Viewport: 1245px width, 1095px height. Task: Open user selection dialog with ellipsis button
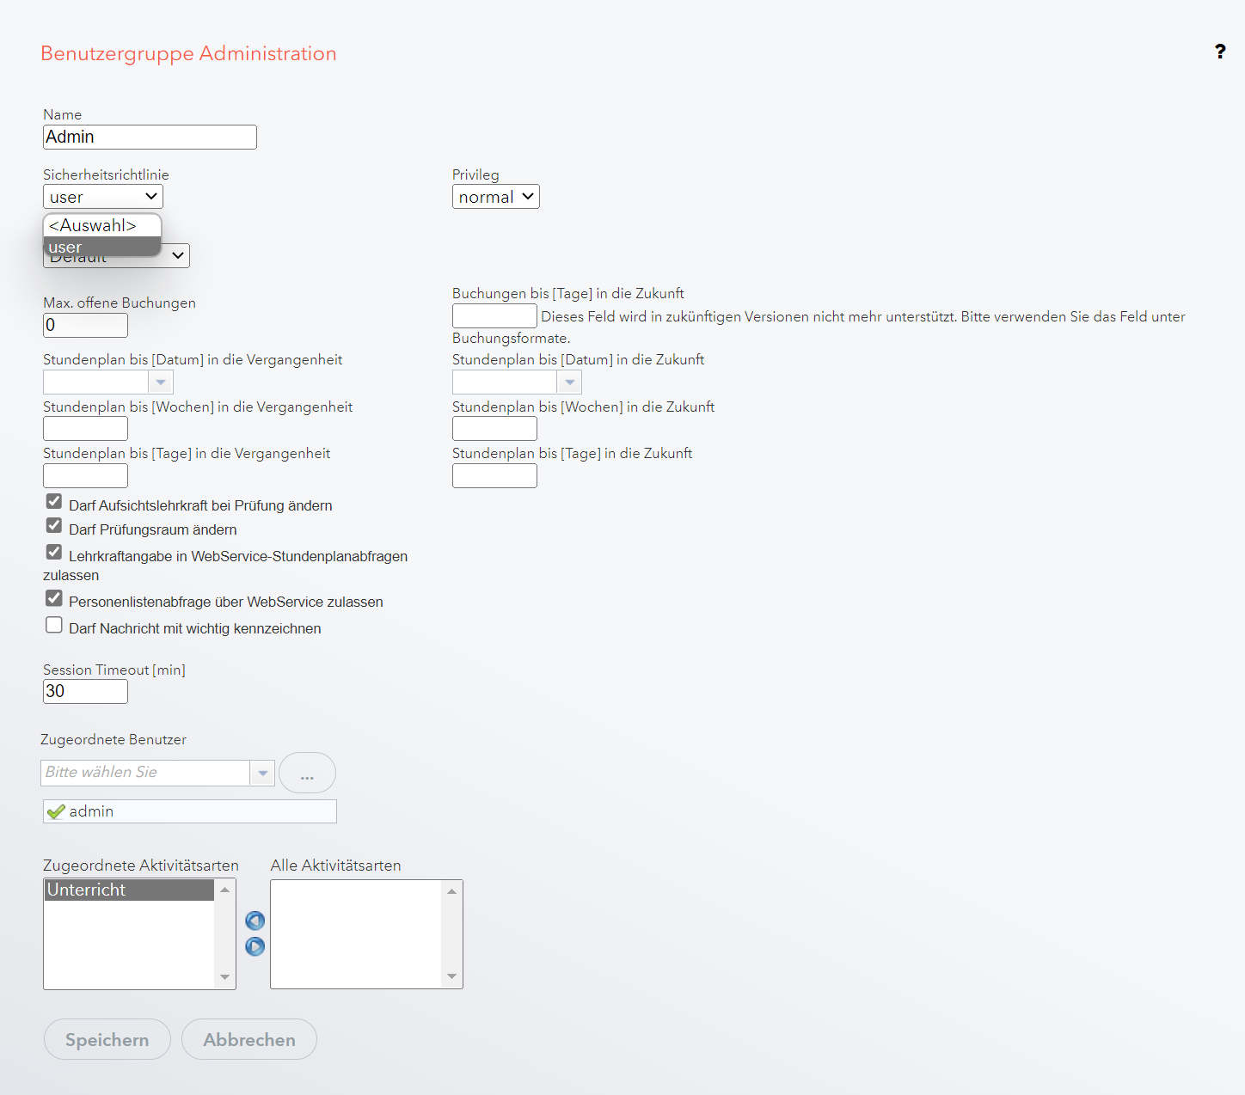tap(307, 773)
